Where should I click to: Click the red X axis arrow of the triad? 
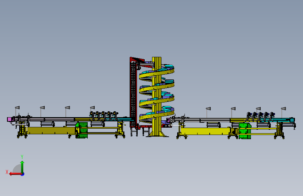click(15, 174)
